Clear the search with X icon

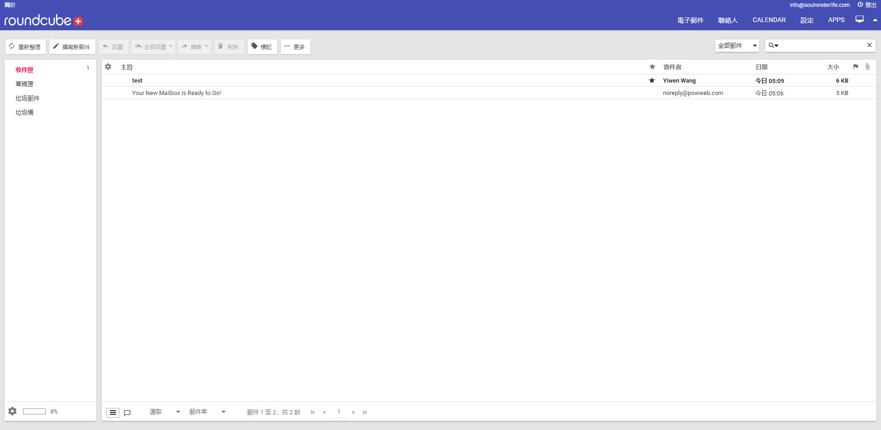point(869,45)
